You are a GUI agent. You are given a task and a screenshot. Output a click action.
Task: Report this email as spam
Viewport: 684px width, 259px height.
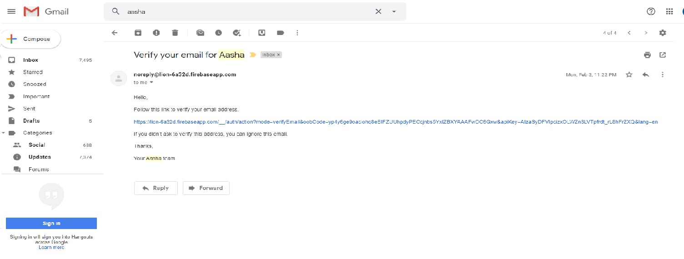(156, 33)
